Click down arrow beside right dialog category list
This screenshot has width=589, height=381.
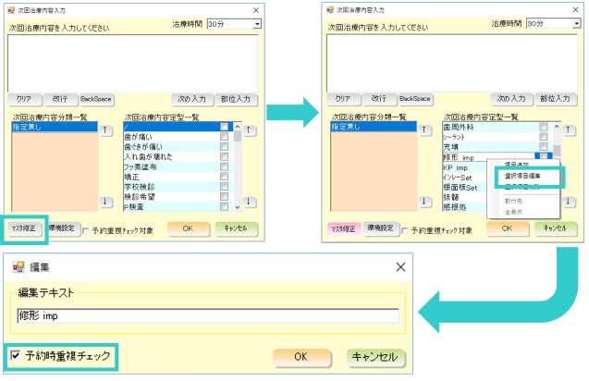point(425,202)
